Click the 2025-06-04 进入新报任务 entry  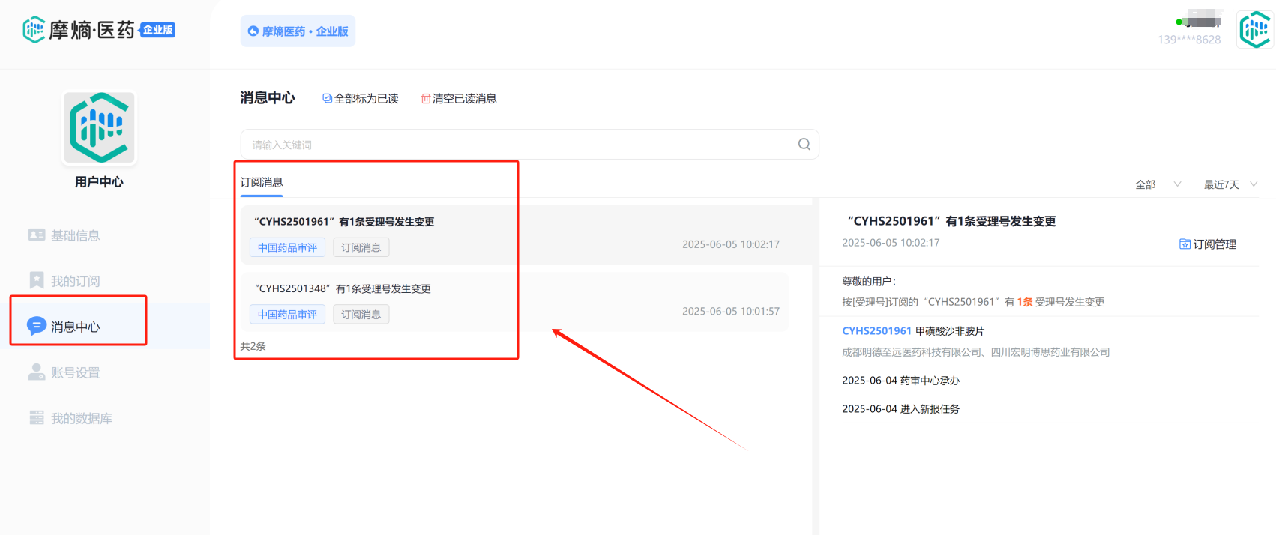point(900,408)
